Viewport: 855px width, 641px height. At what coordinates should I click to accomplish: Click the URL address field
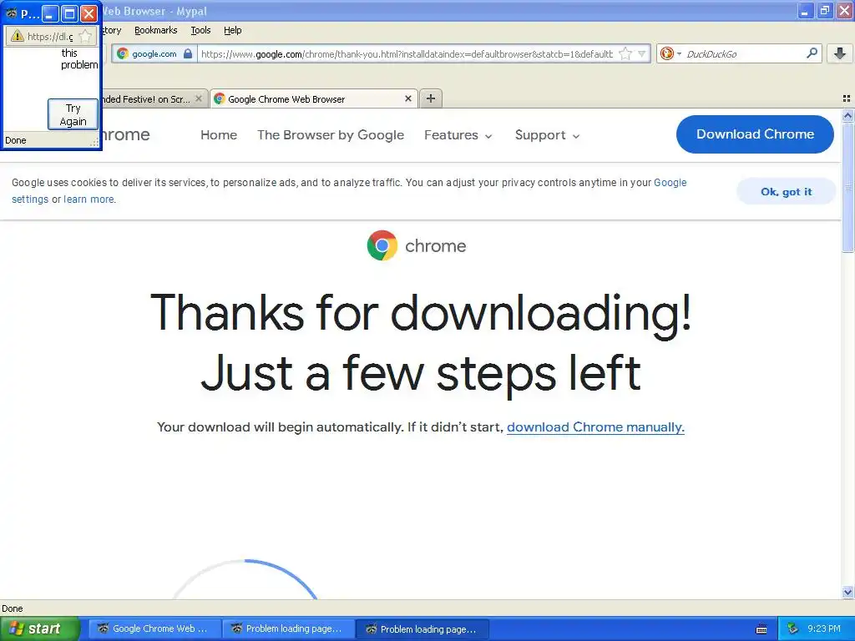pyautogui.click(x=407, y=53)
